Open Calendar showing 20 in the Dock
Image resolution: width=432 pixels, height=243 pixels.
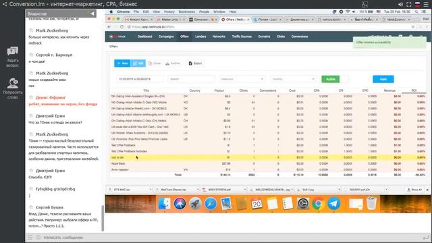(256, 204)
